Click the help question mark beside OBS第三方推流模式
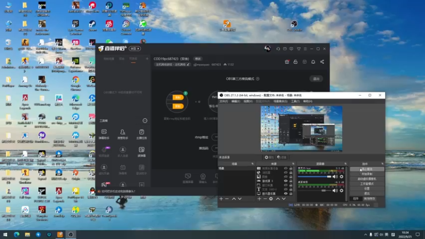The width and height of the screenshot is (425, 239). pyautogui.click(x=258, y=79)
